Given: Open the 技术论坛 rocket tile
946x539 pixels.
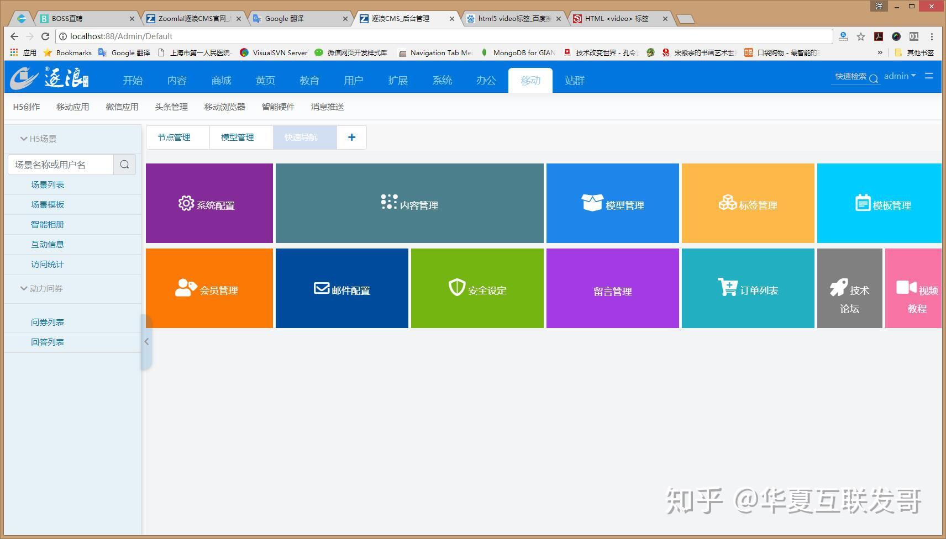Looking at the screenshot, I should click(x=850, y=288).
